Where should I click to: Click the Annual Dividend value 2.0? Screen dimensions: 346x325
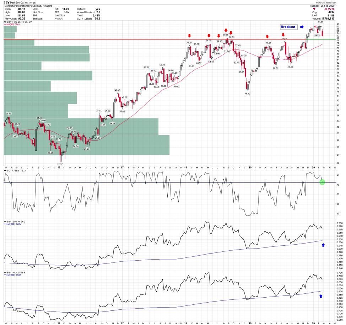pyautogui.click(x=98, y=12)
